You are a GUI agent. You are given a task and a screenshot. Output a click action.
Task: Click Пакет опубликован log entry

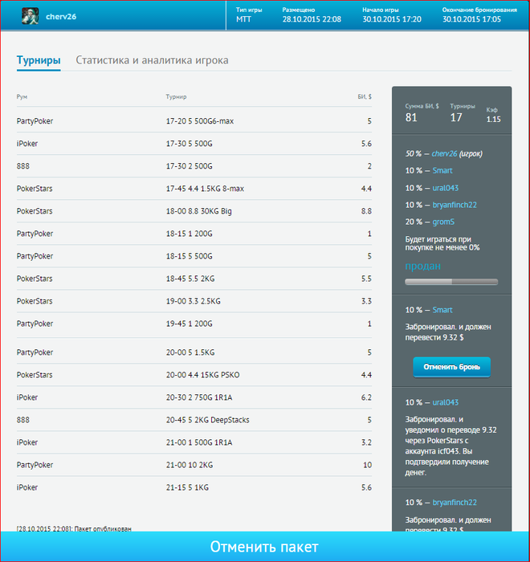(74, 528)
